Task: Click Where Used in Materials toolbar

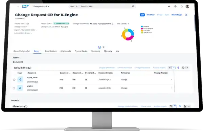Action: click(146, 106)
